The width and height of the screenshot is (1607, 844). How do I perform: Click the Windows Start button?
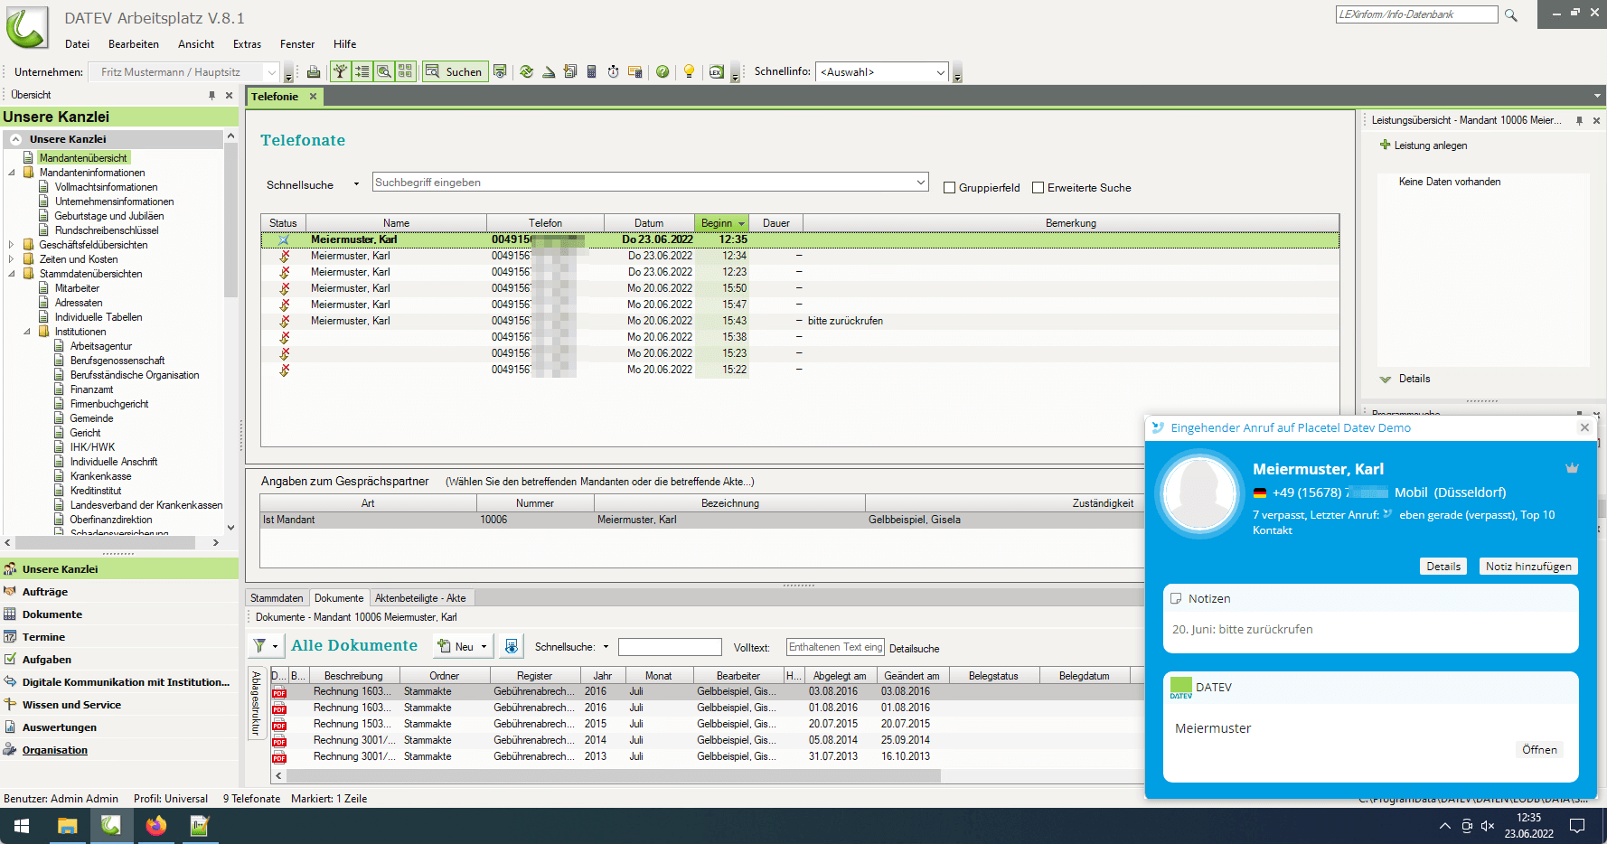click(22, 826)
